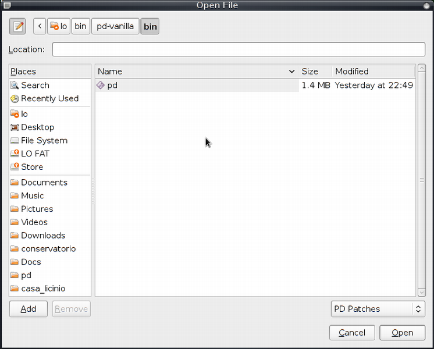Click the Documents folder icon
This screenshot has width=434, height=349.
(x=15, y=183)
